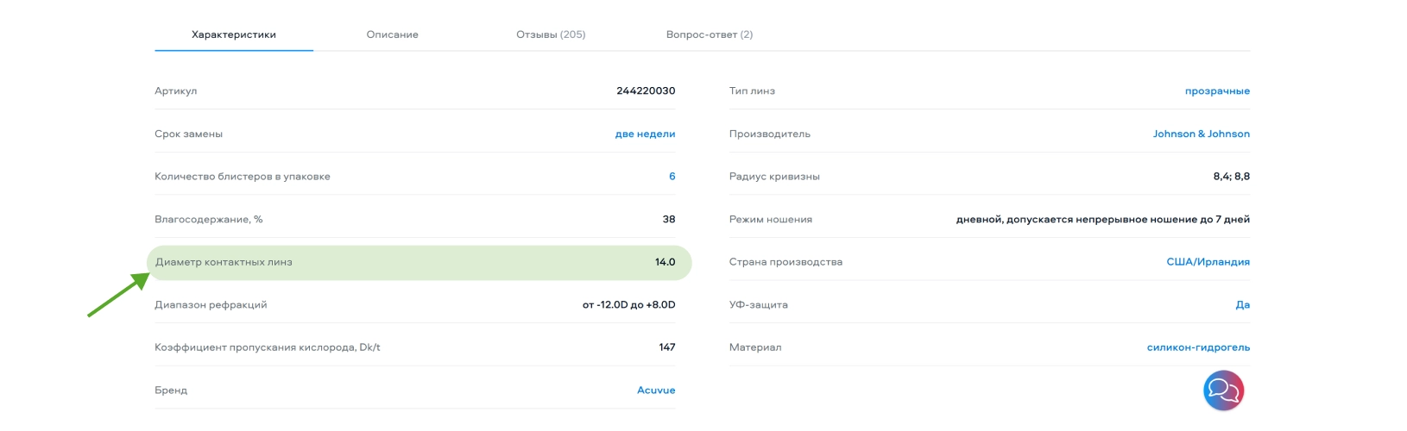This screenshot has width=1407, height=431.
Task: Switch to the Характеристики tab
Action: [234, 34]
